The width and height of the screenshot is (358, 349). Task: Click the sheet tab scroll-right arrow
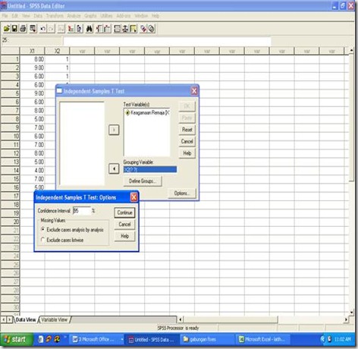(9, 319)
